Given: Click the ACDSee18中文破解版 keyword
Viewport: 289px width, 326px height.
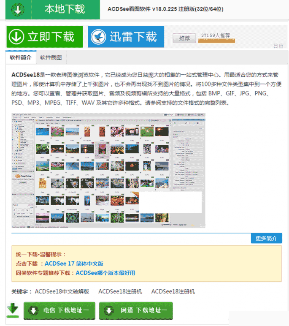Looking at the screenshot, I should point(62,291).
